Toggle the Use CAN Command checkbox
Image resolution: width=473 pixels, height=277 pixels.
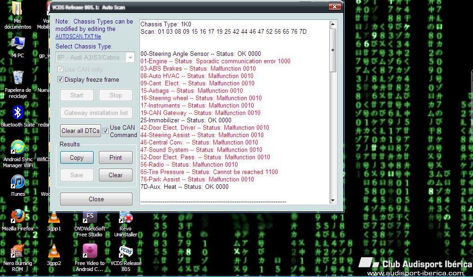[x=105, y=131]
